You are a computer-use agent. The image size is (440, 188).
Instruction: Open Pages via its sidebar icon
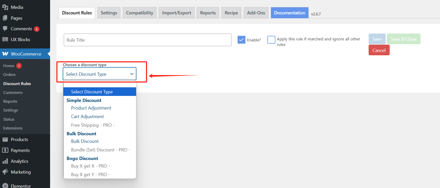(x=5, y=18)
